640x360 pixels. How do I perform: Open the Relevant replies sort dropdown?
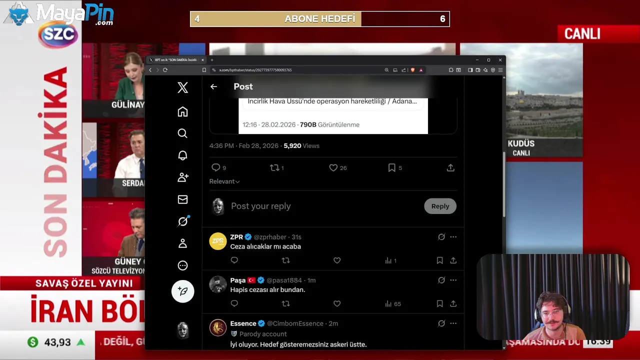click(224, 181)
